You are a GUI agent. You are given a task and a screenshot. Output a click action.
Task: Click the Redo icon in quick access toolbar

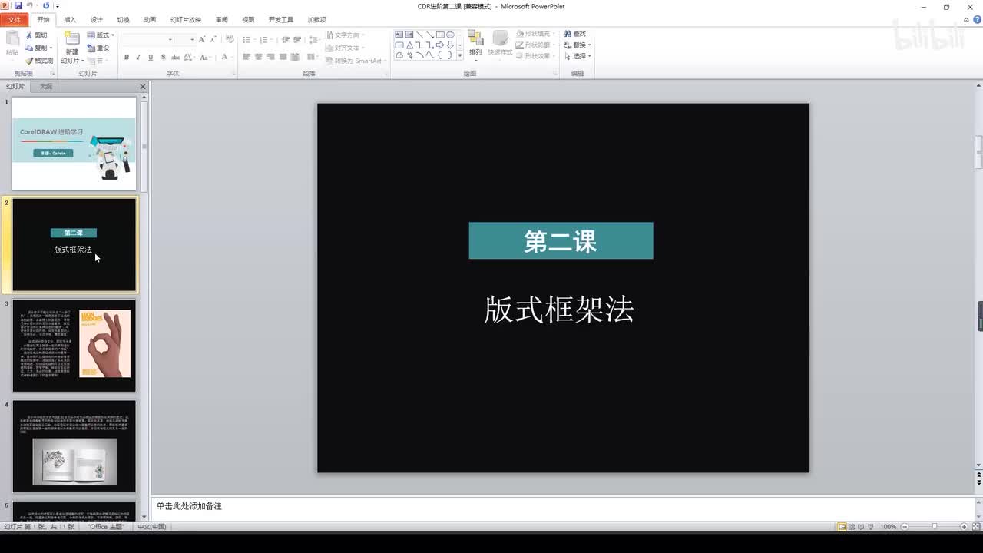click(46, 6)
